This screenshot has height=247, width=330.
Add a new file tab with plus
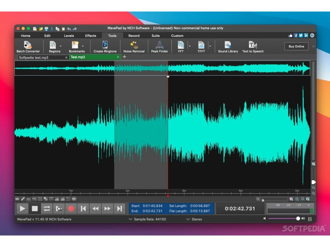click(124, 57)
